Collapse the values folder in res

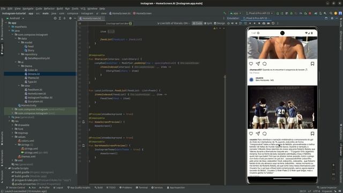13,137
